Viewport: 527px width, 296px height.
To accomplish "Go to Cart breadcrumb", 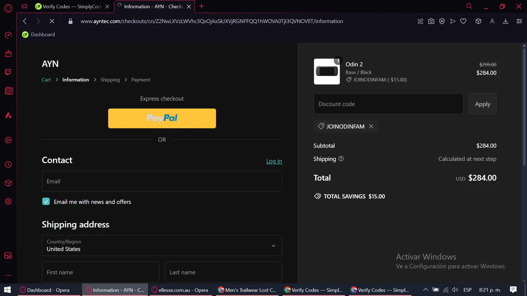I will point(46,80).
